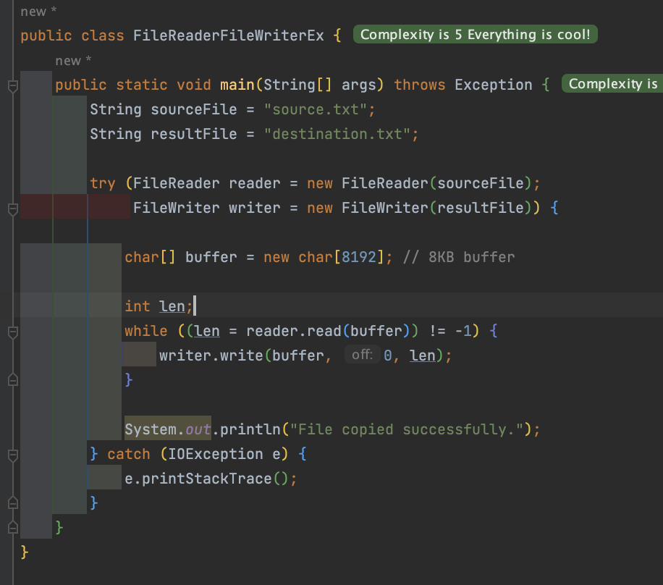This screenshot has width=663, height=585.
Task: Click 'buffer' in the 'char[] buffer' declaration
Action: (x=211, y=257)
